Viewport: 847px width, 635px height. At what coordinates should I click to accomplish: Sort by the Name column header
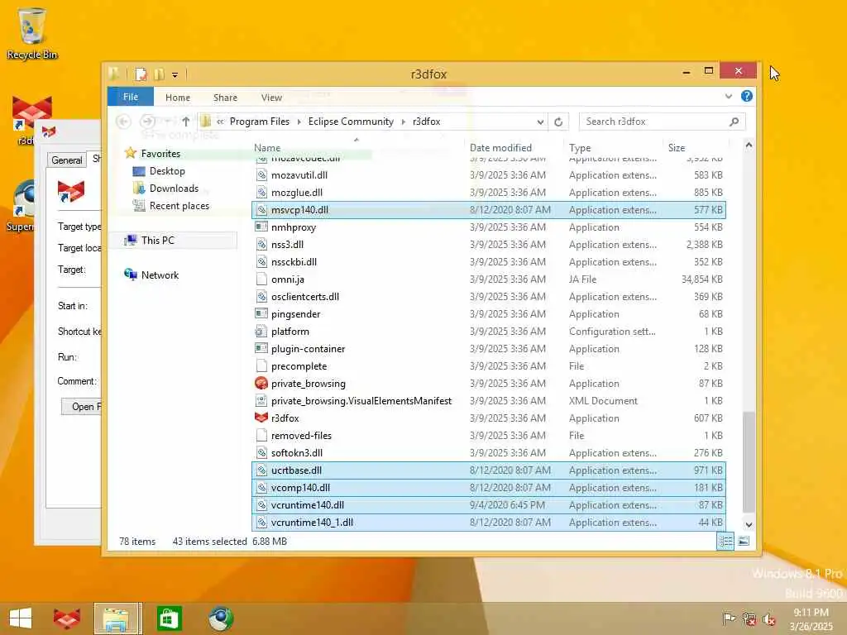(267, 147)
